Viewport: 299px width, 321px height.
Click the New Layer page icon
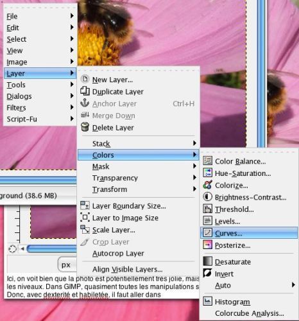[x=85, y=79]
